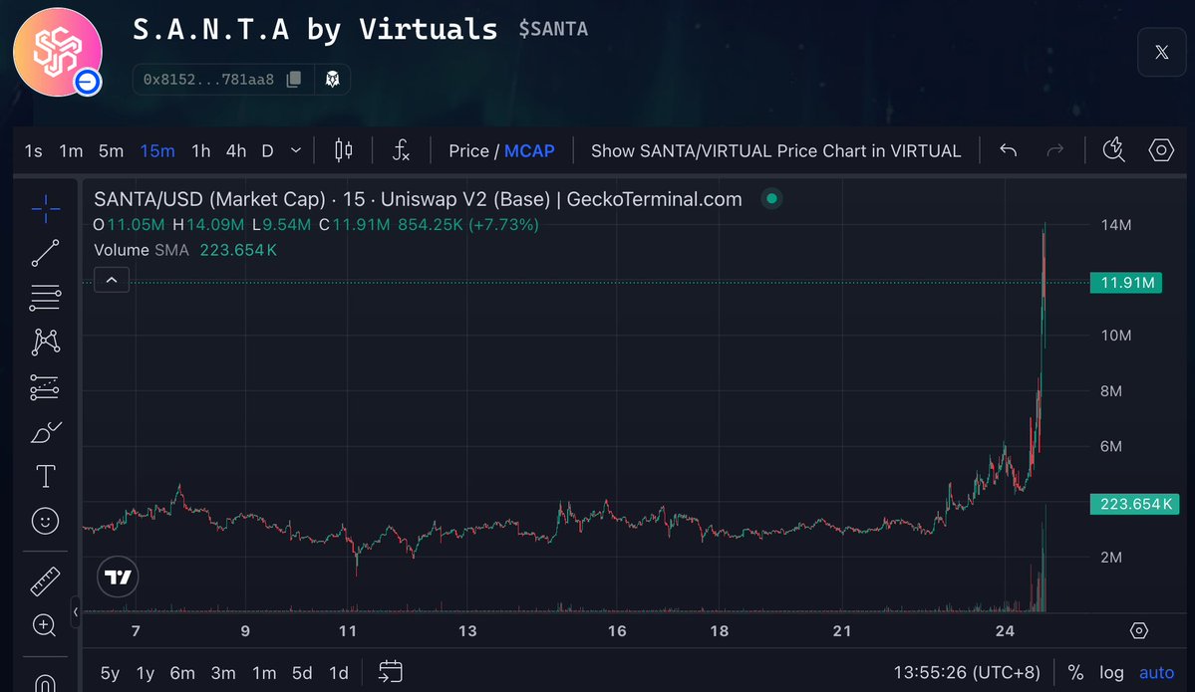Click the 11.91M current price label

click(1127, 283)
